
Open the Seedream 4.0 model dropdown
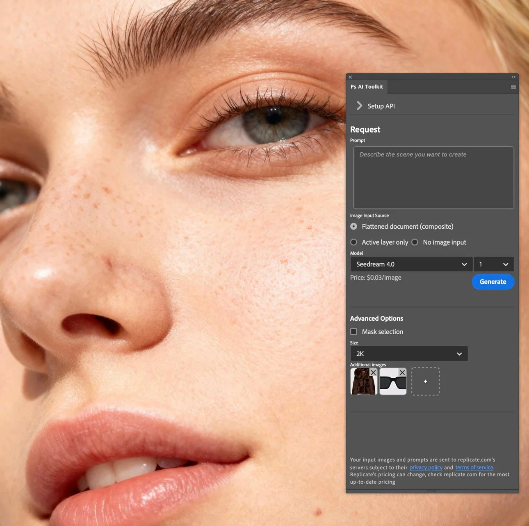pos(411,264)
